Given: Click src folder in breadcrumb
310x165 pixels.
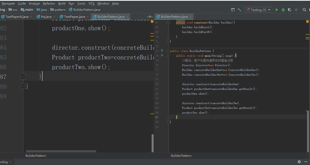Looking at the screenshot, I should click(13, 10).
